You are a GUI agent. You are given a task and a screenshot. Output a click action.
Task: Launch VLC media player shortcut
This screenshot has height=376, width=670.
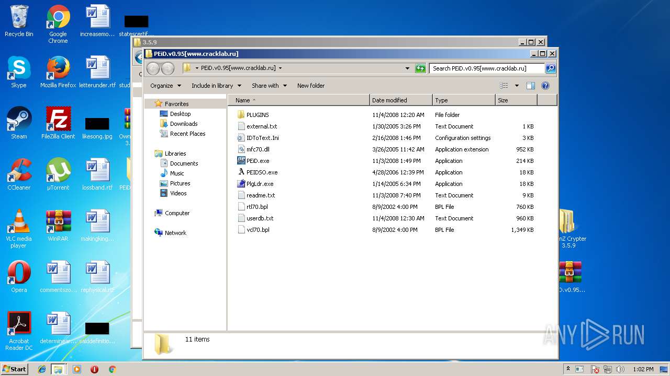[x=19, y=229]
